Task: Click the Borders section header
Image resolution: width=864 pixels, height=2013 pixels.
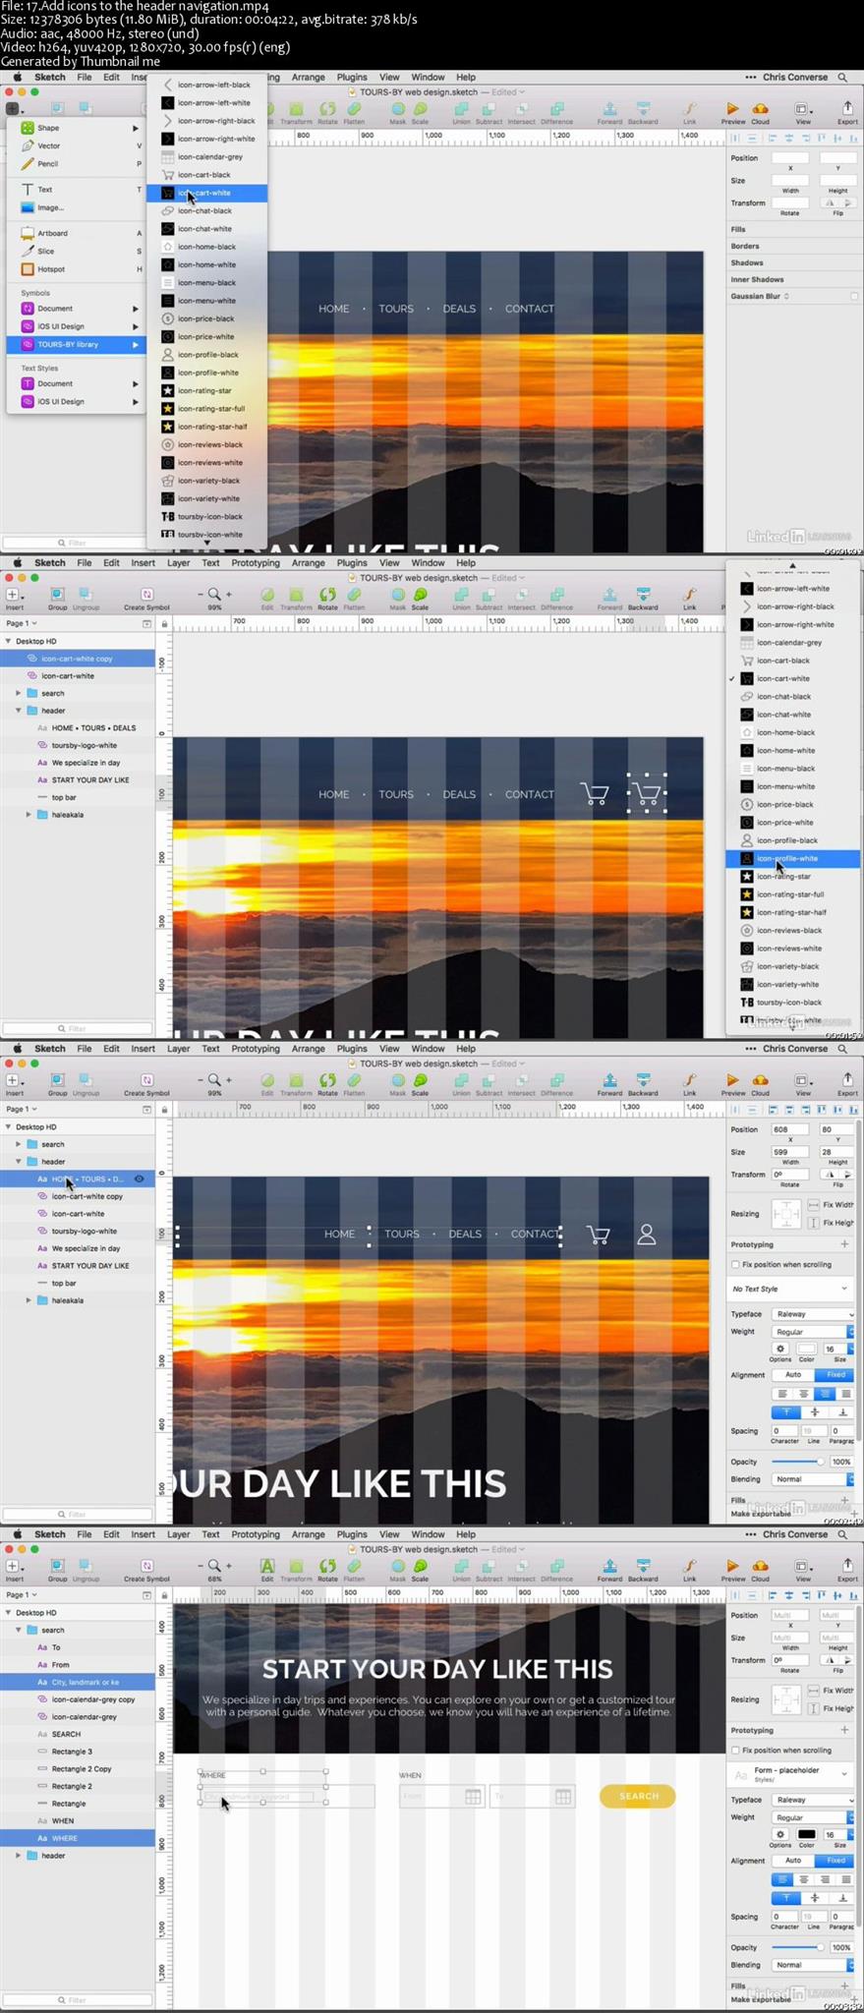Action: coord(793,246)
